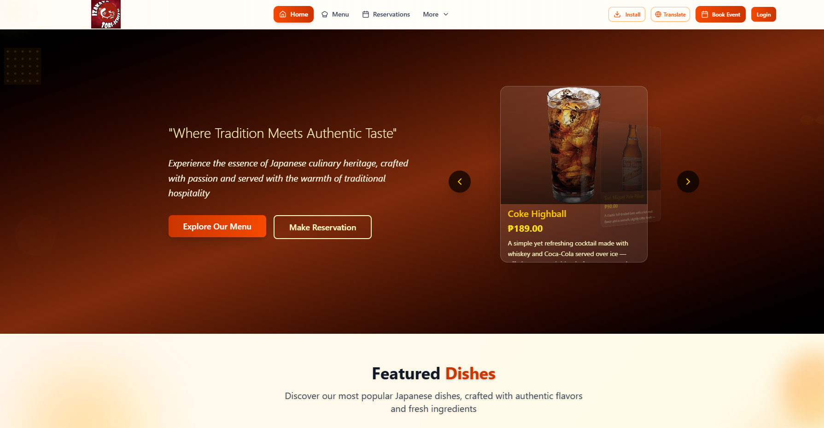Screen dimensions: 824x428
Task: Show the previous carousel dish
Action: (460, 182)
